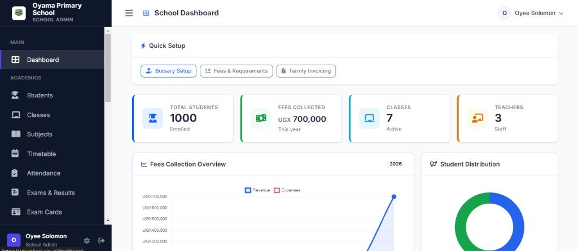Image resolution: width=578 pixels, height=251 pixels.
Task: Open Bursary Setup quick action
Action: (x=168, y=71)
